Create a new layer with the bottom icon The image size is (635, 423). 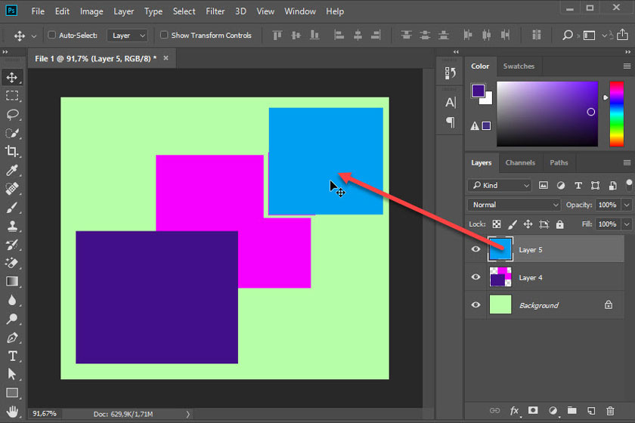click(591, 411)
